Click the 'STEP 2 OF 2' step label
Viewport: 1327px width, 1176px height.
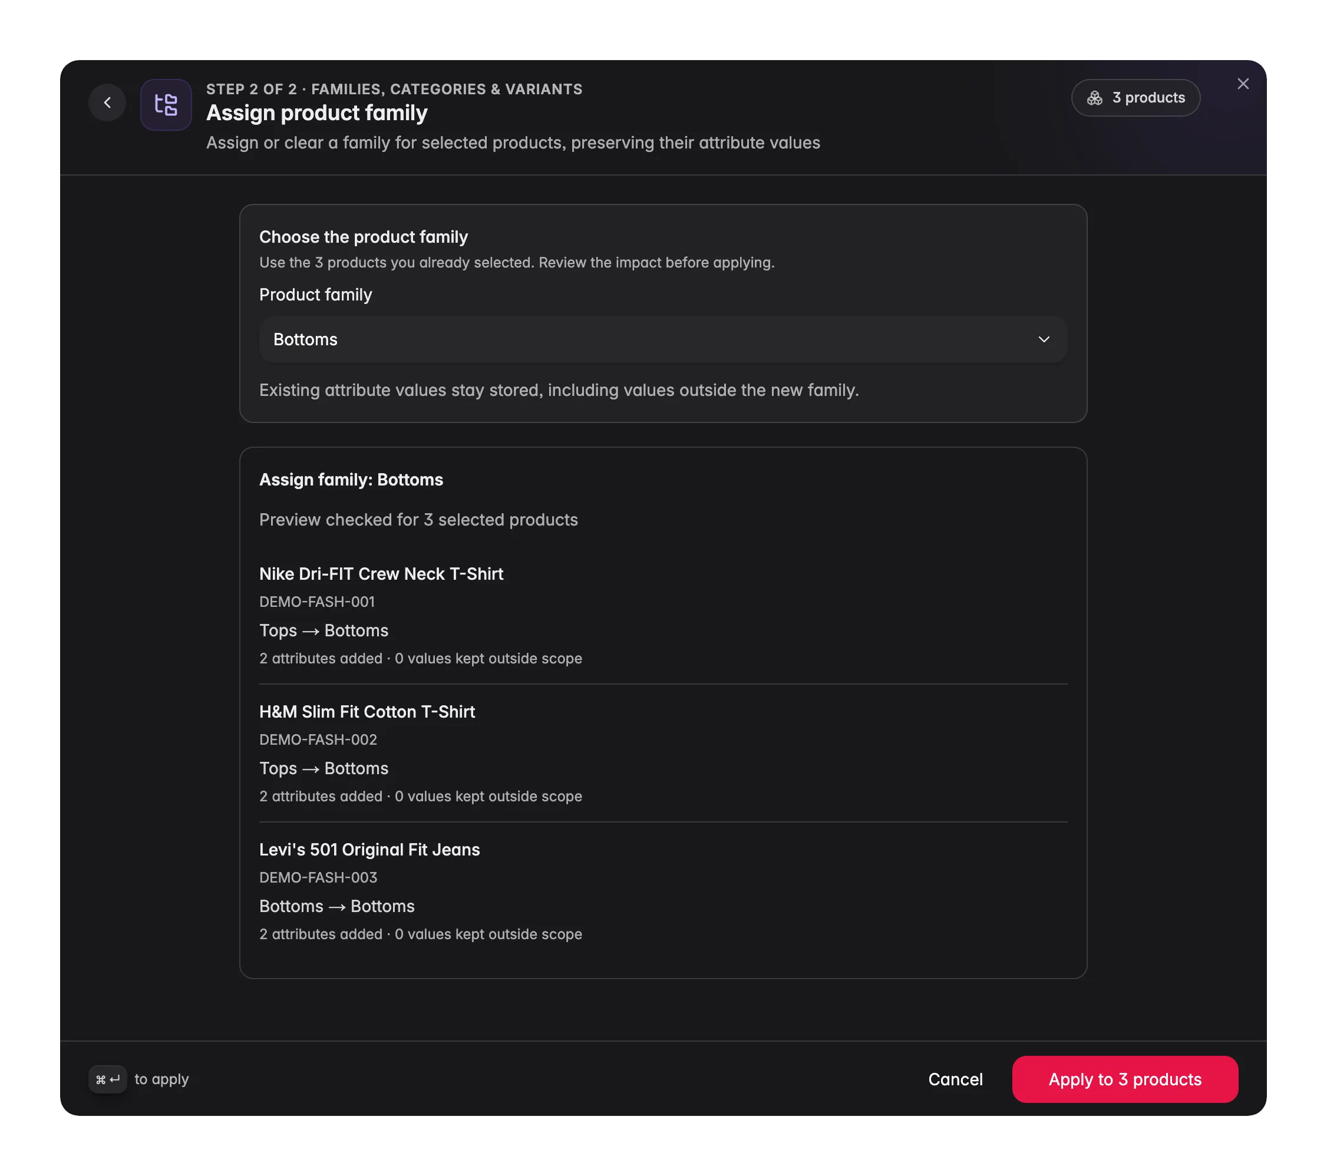(251, 90)
